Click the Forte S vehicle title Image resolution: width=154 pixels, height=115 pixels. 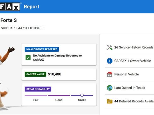tap(9, 20)
